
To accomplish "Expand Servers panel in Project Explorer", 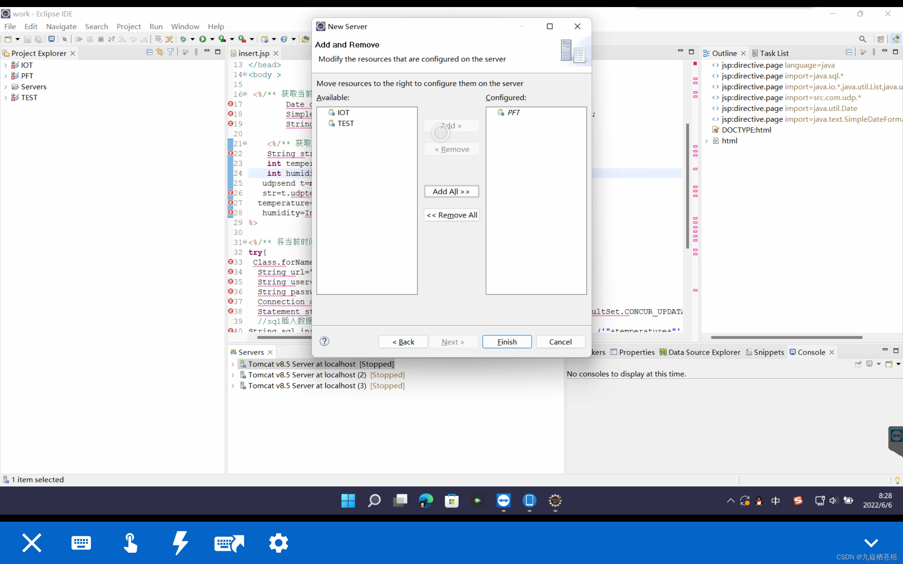I will [x=5, y=86].
